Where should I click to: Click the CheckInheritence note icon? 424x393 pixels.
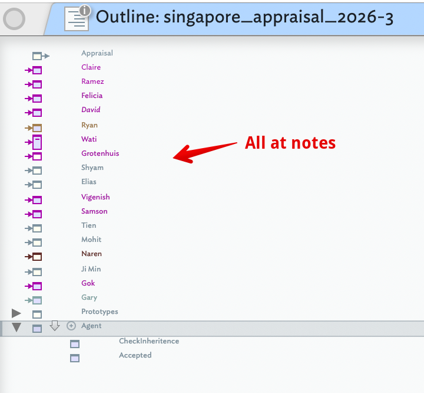pyautogui.click(x=75, y=344)
